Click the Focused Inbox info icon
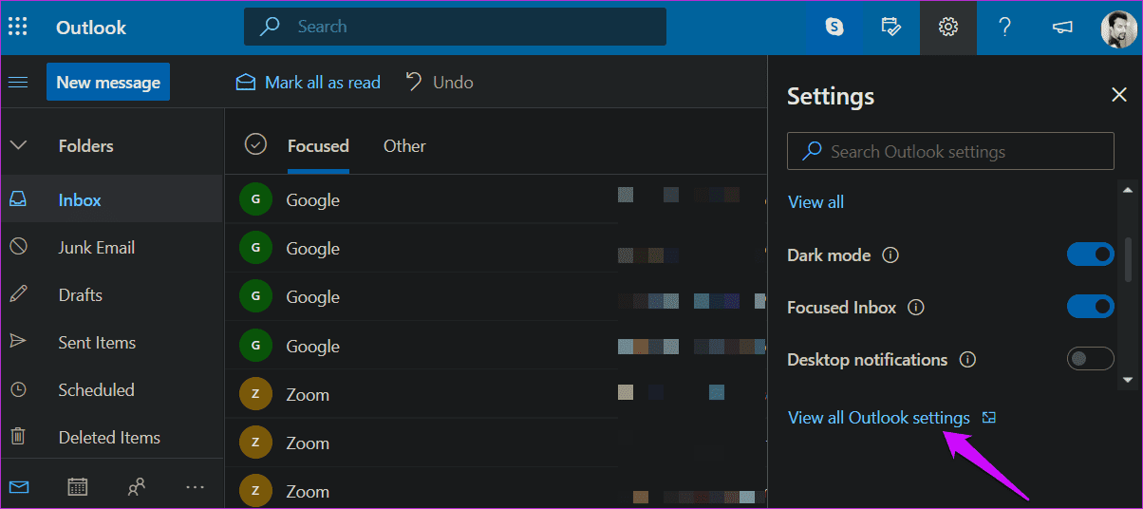1143x509 pixels. pyautogui.click(x=916, y=308)
